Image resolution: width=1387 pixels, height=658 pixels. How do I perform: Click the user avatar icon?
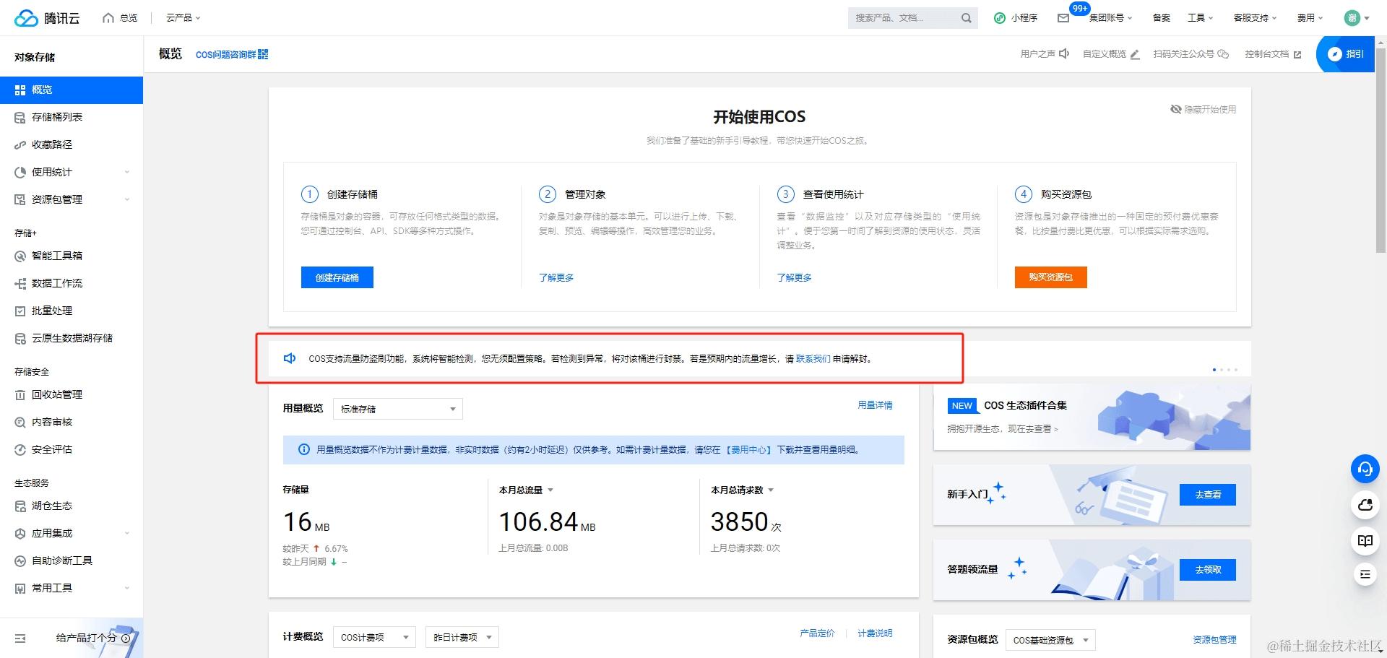(1352, 18)
